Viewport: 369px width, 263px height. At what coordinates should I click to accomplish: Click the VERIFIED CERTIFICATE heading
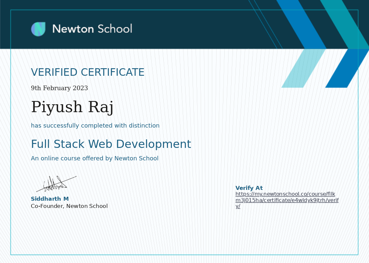[88, 72]
